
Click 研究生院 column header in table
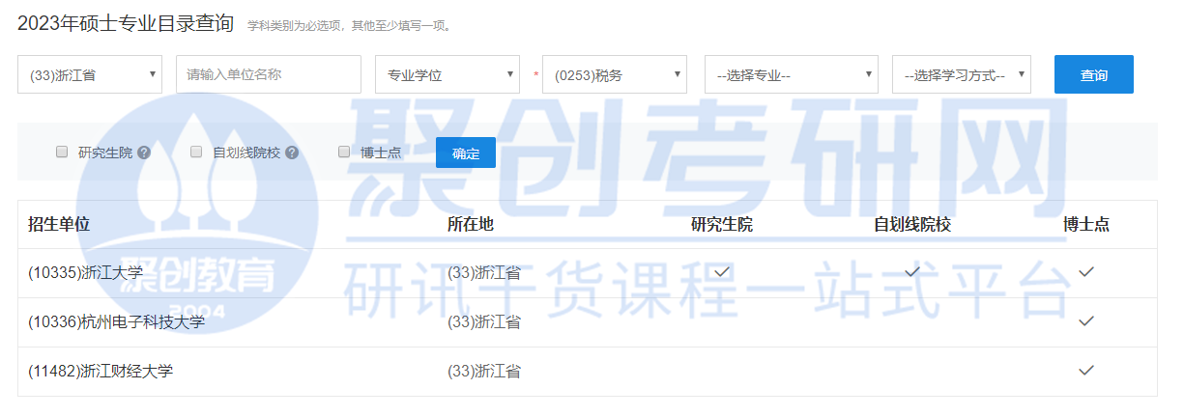click(x=722, y=224)
